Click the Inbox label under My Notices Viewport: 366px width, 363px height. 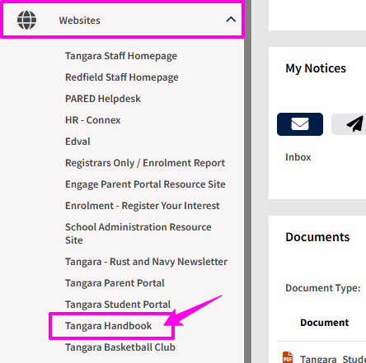[298, 157]
